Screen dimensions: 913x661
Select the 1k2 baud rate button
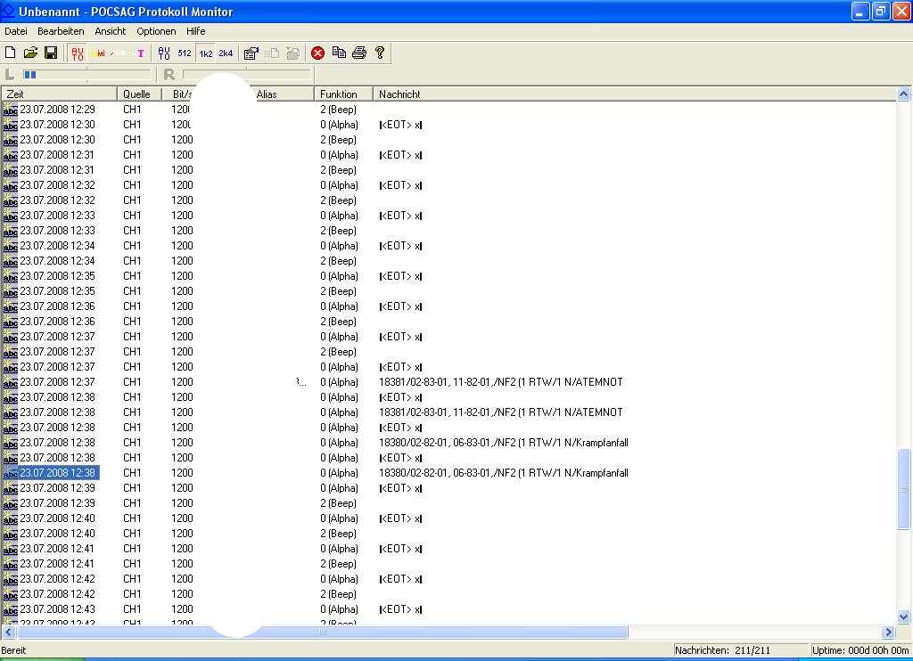click(205, 53)
